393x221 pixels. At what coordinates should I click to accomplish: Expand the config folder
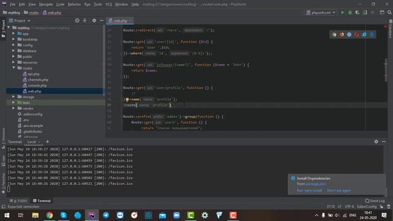[14, 45]
